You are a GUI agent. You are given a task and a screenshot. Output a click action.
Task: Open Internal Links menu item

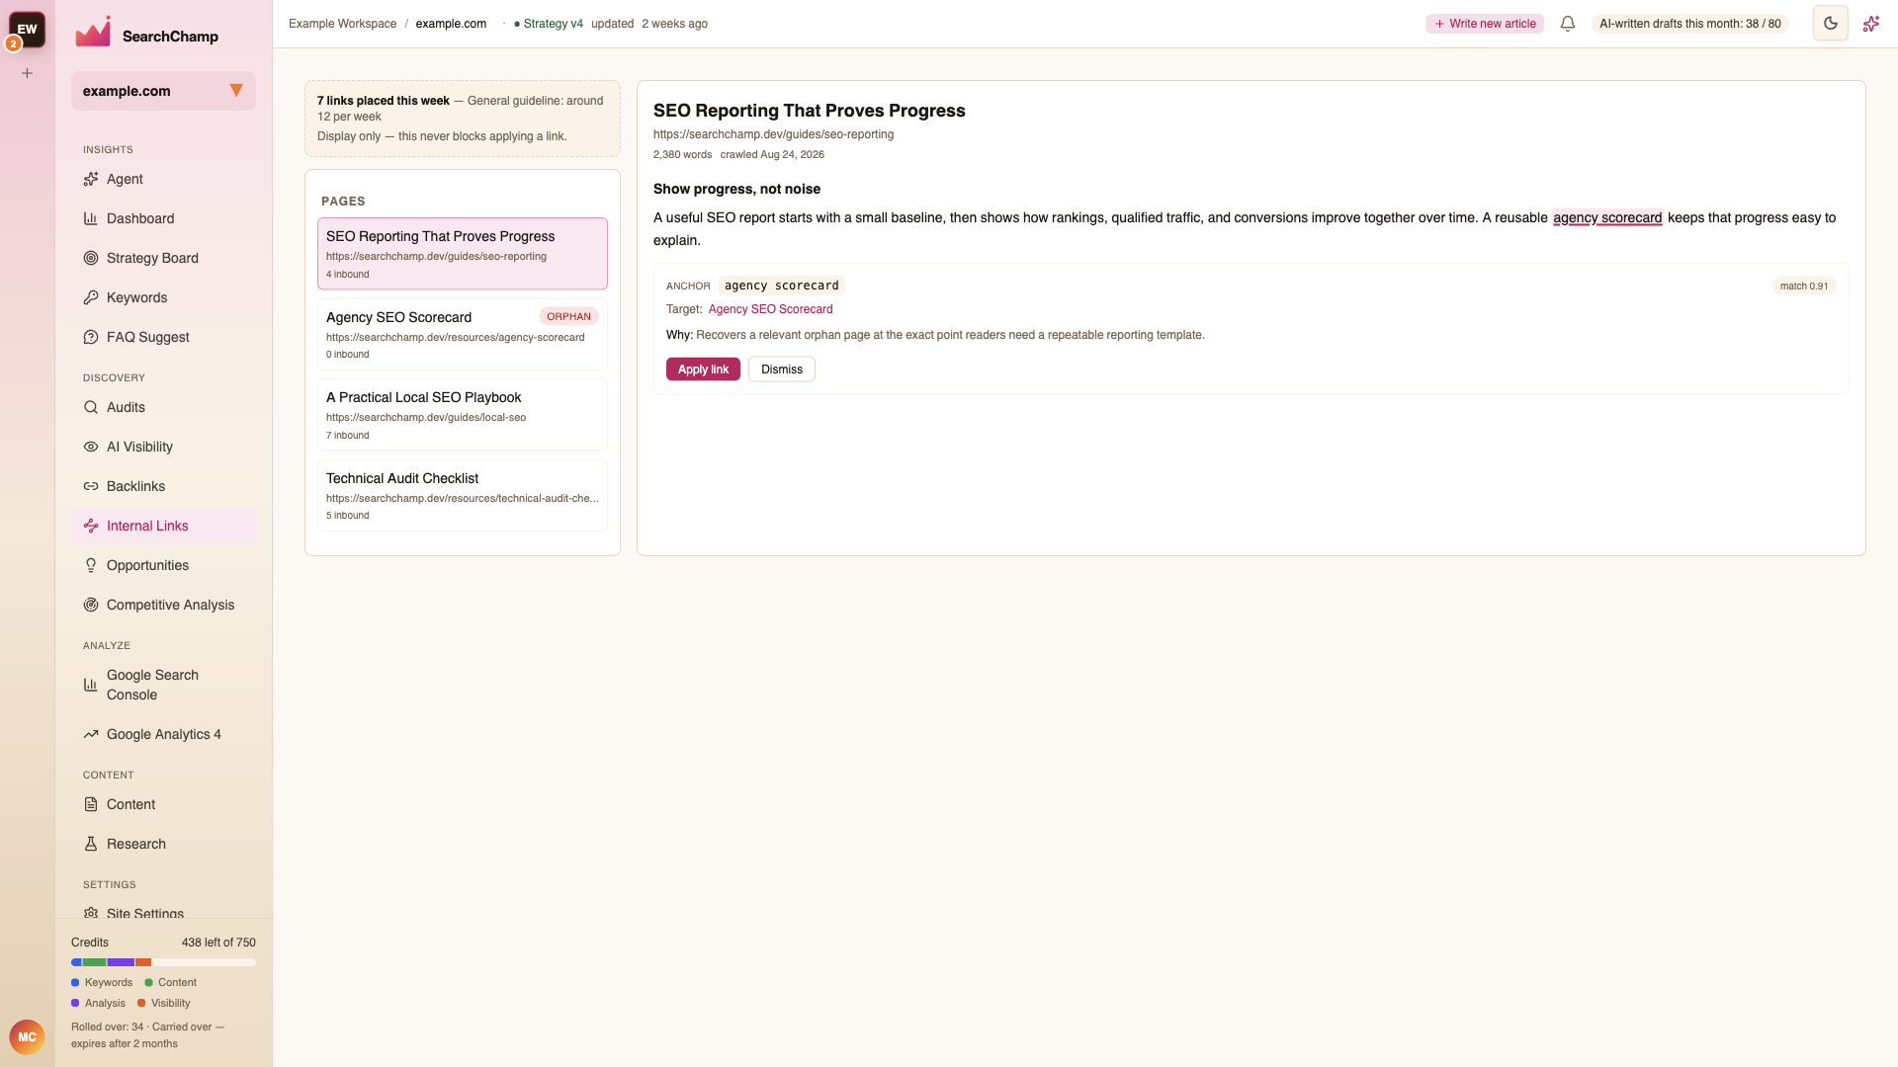pyautogui.click(x=163, y=526)
